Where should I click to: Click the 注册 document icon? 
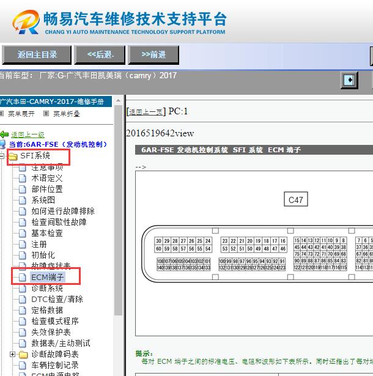click(23, 245)
